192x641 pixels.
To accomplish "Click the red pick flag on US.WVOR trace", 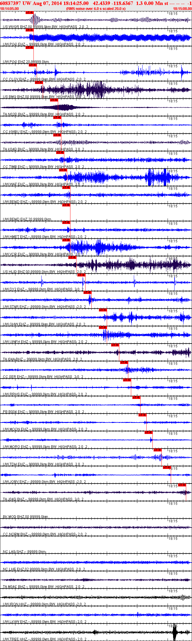I will click(x=30, y=13).
